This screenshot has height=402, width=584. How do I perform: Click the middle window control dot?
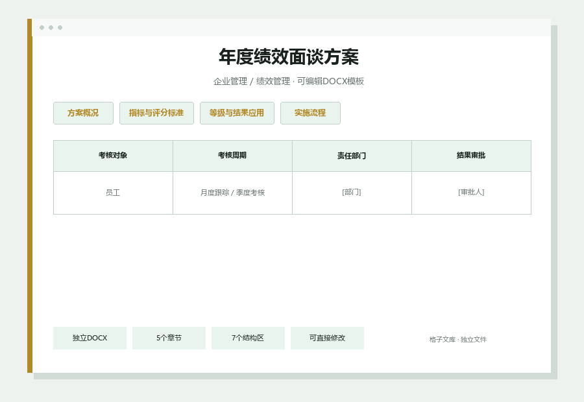tap(51, 27)
